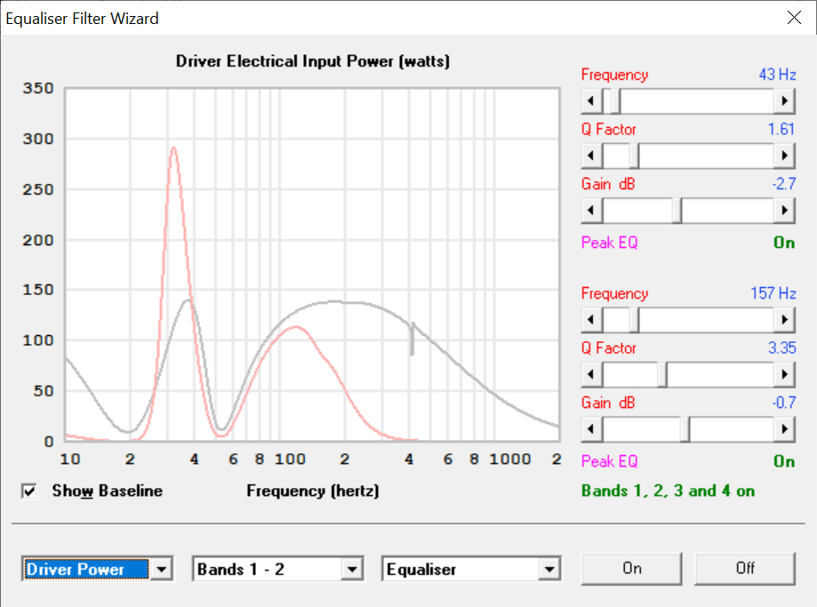Click the upper Peak EQ filter type label
This screenshot has height=607, width=817.
coord(609,243)
